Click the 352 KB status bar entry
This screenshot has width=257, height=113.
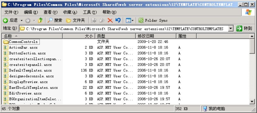point(182,108)
